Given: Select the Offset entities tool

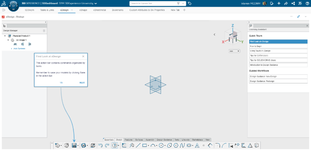Looking at the screenshot, I should point(243,145).
